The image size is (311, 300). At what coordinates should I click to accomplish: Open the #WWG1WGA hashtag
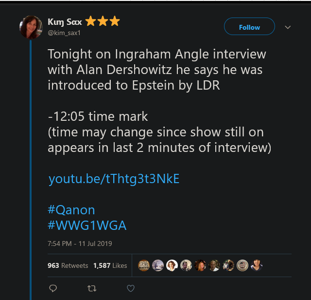87,225
